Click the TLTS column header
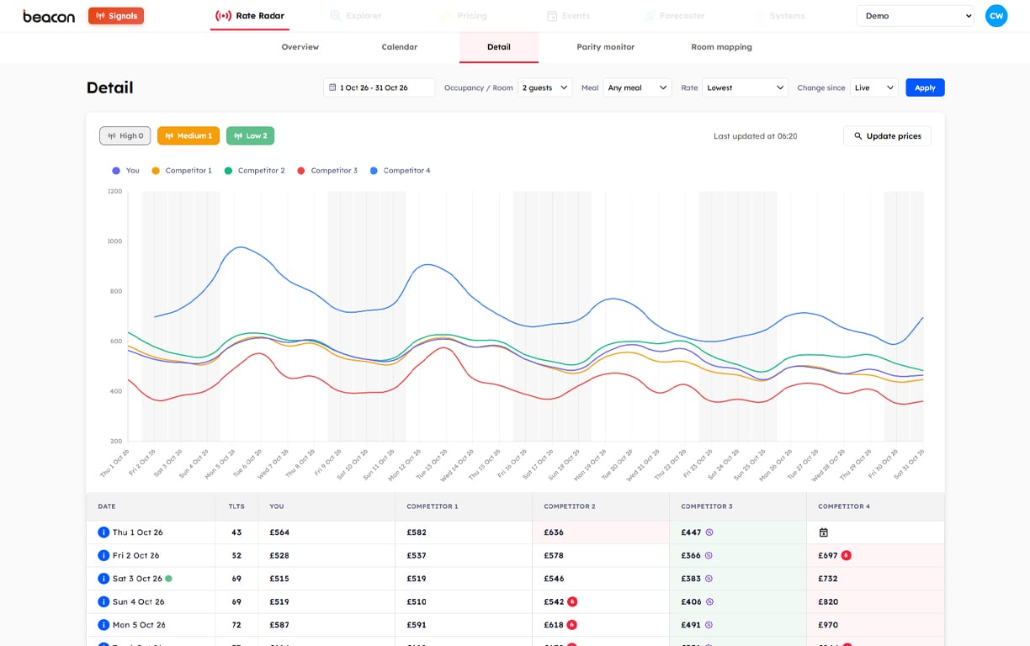This screenshot has height=646, width=1030. [x=236, y=506]
